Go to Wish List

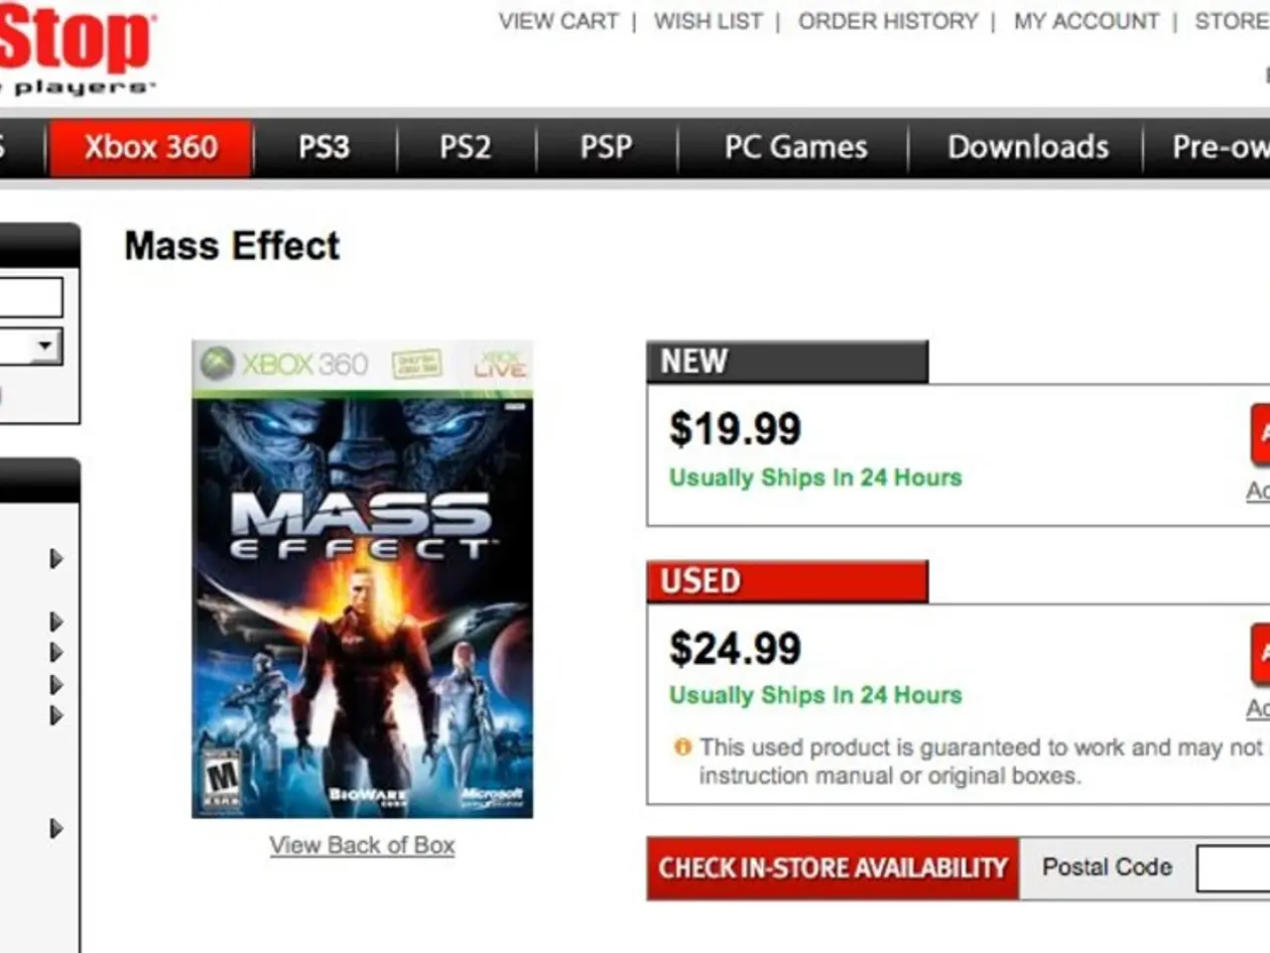[708, 21]
